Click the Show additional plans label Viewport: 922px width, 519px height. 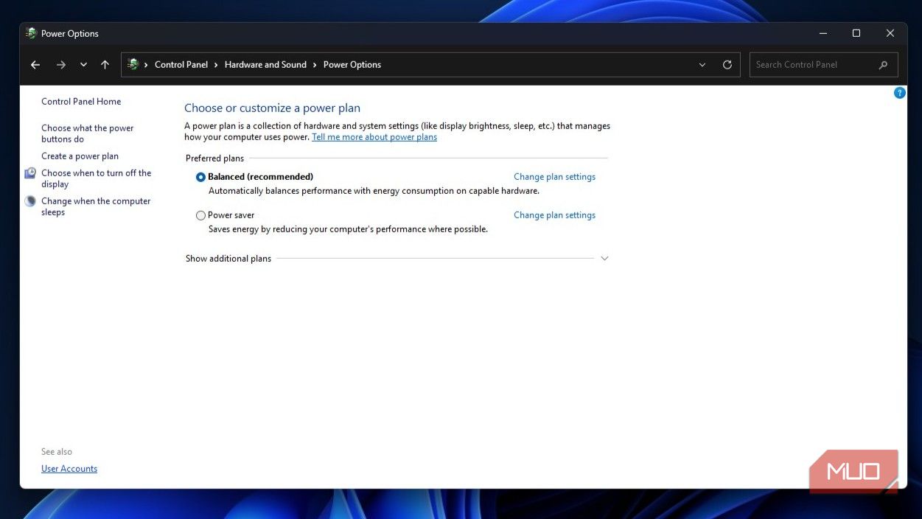[x=228, y=259]
